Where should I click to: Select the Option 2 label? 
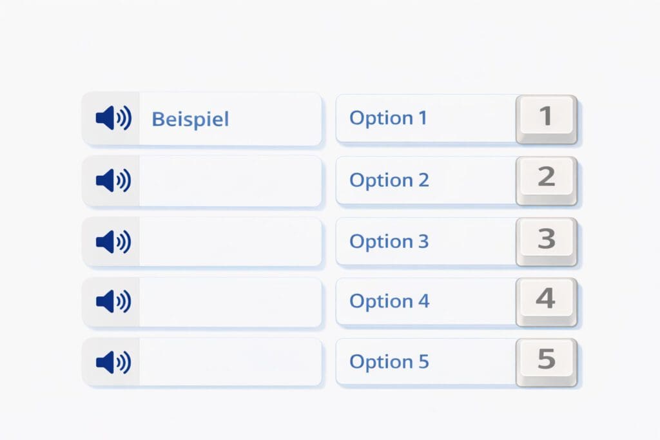click(x=389, y=180)
